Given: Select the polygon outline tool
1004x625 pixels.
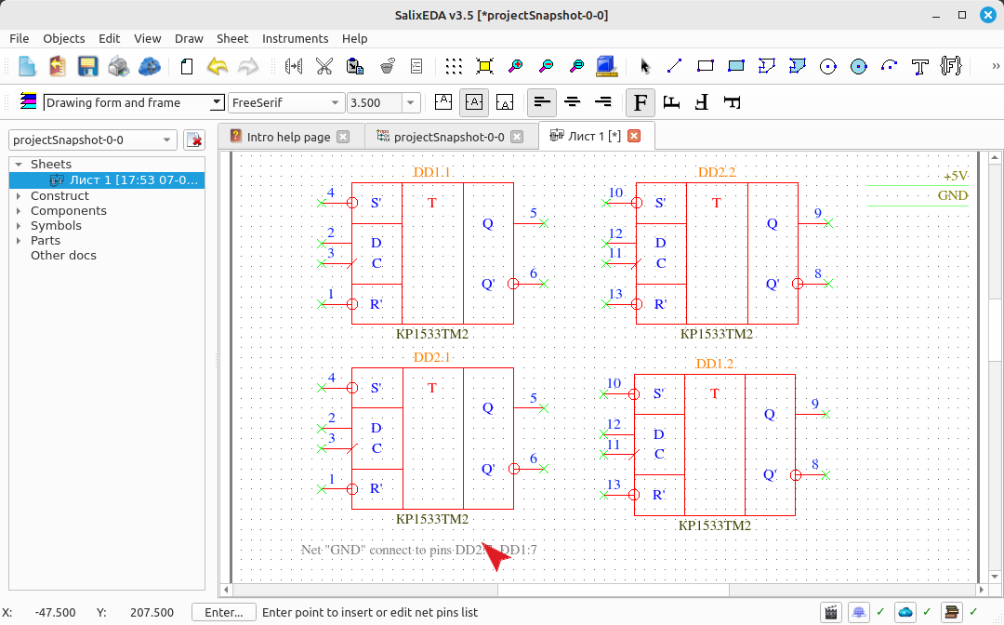Looking at the screenshot, I should 766,66.
